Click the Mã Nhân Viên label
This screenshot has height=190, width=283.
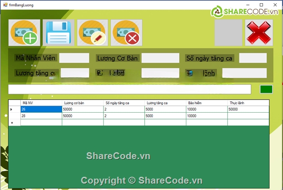tap(36, 58)
